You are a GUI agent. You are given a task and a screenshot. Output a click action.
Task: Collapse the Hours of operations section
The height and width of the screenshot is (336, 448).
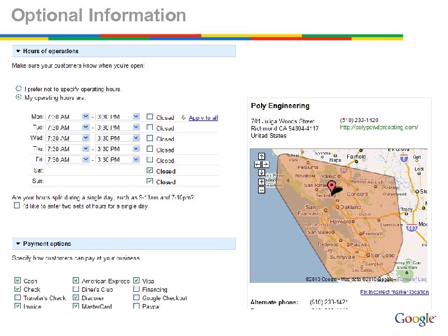pos(18,50)
